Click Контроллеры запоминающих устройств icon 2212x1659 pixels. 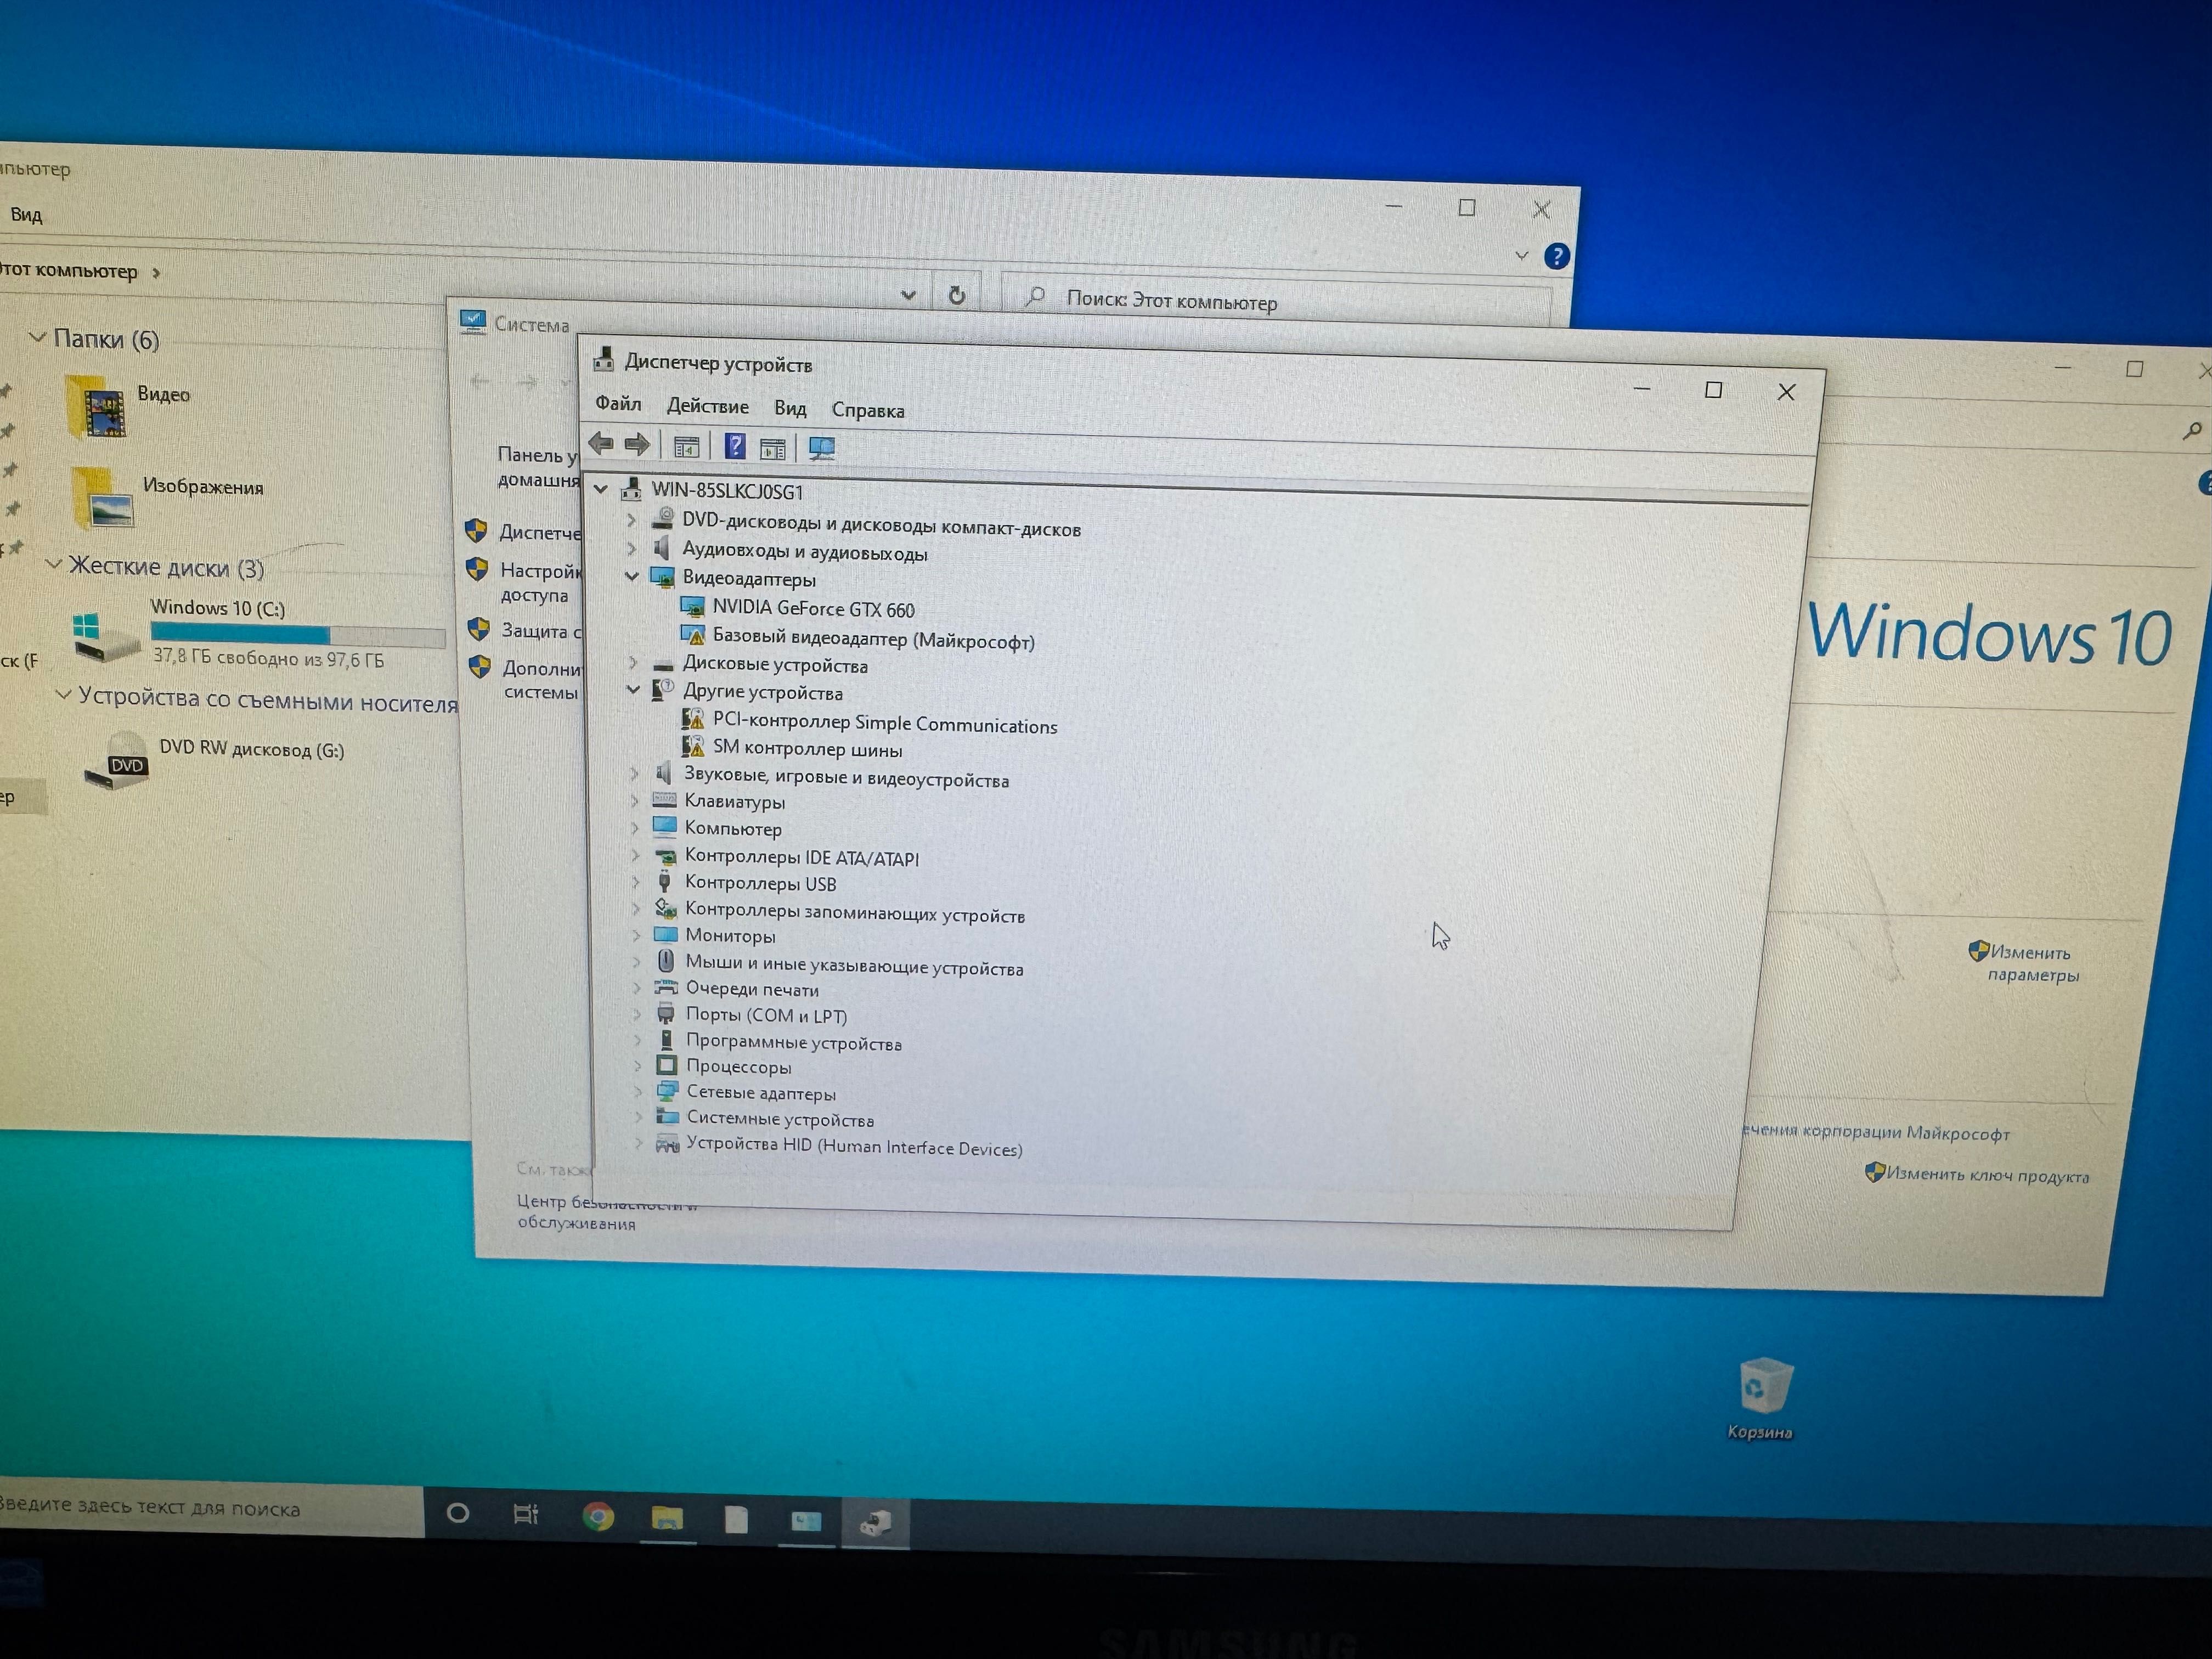pos(666,908)
